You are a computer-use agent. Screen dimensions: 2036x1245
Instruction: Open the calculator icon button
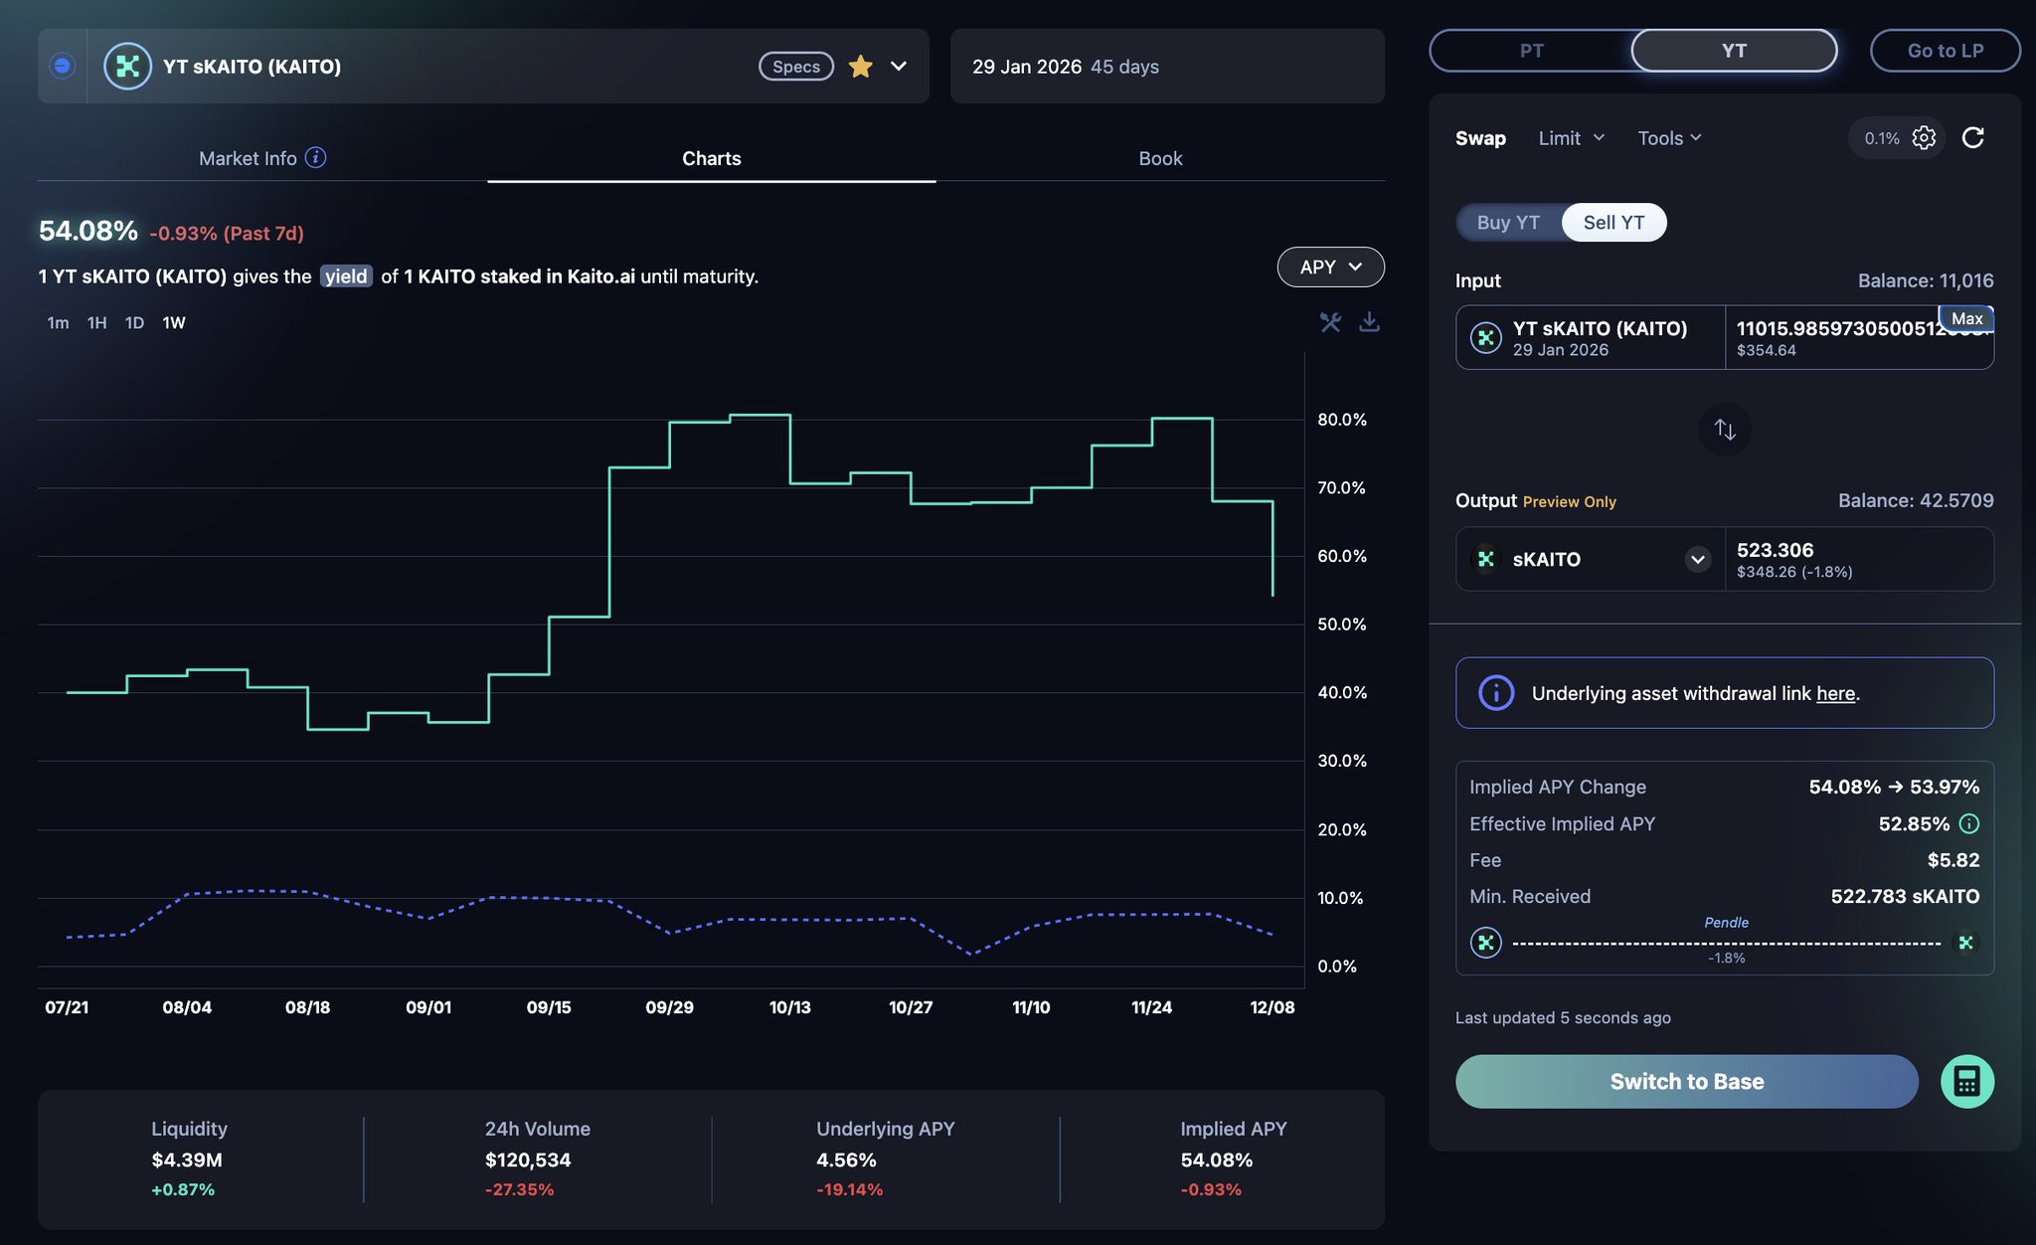(x=1966, y=1082)
